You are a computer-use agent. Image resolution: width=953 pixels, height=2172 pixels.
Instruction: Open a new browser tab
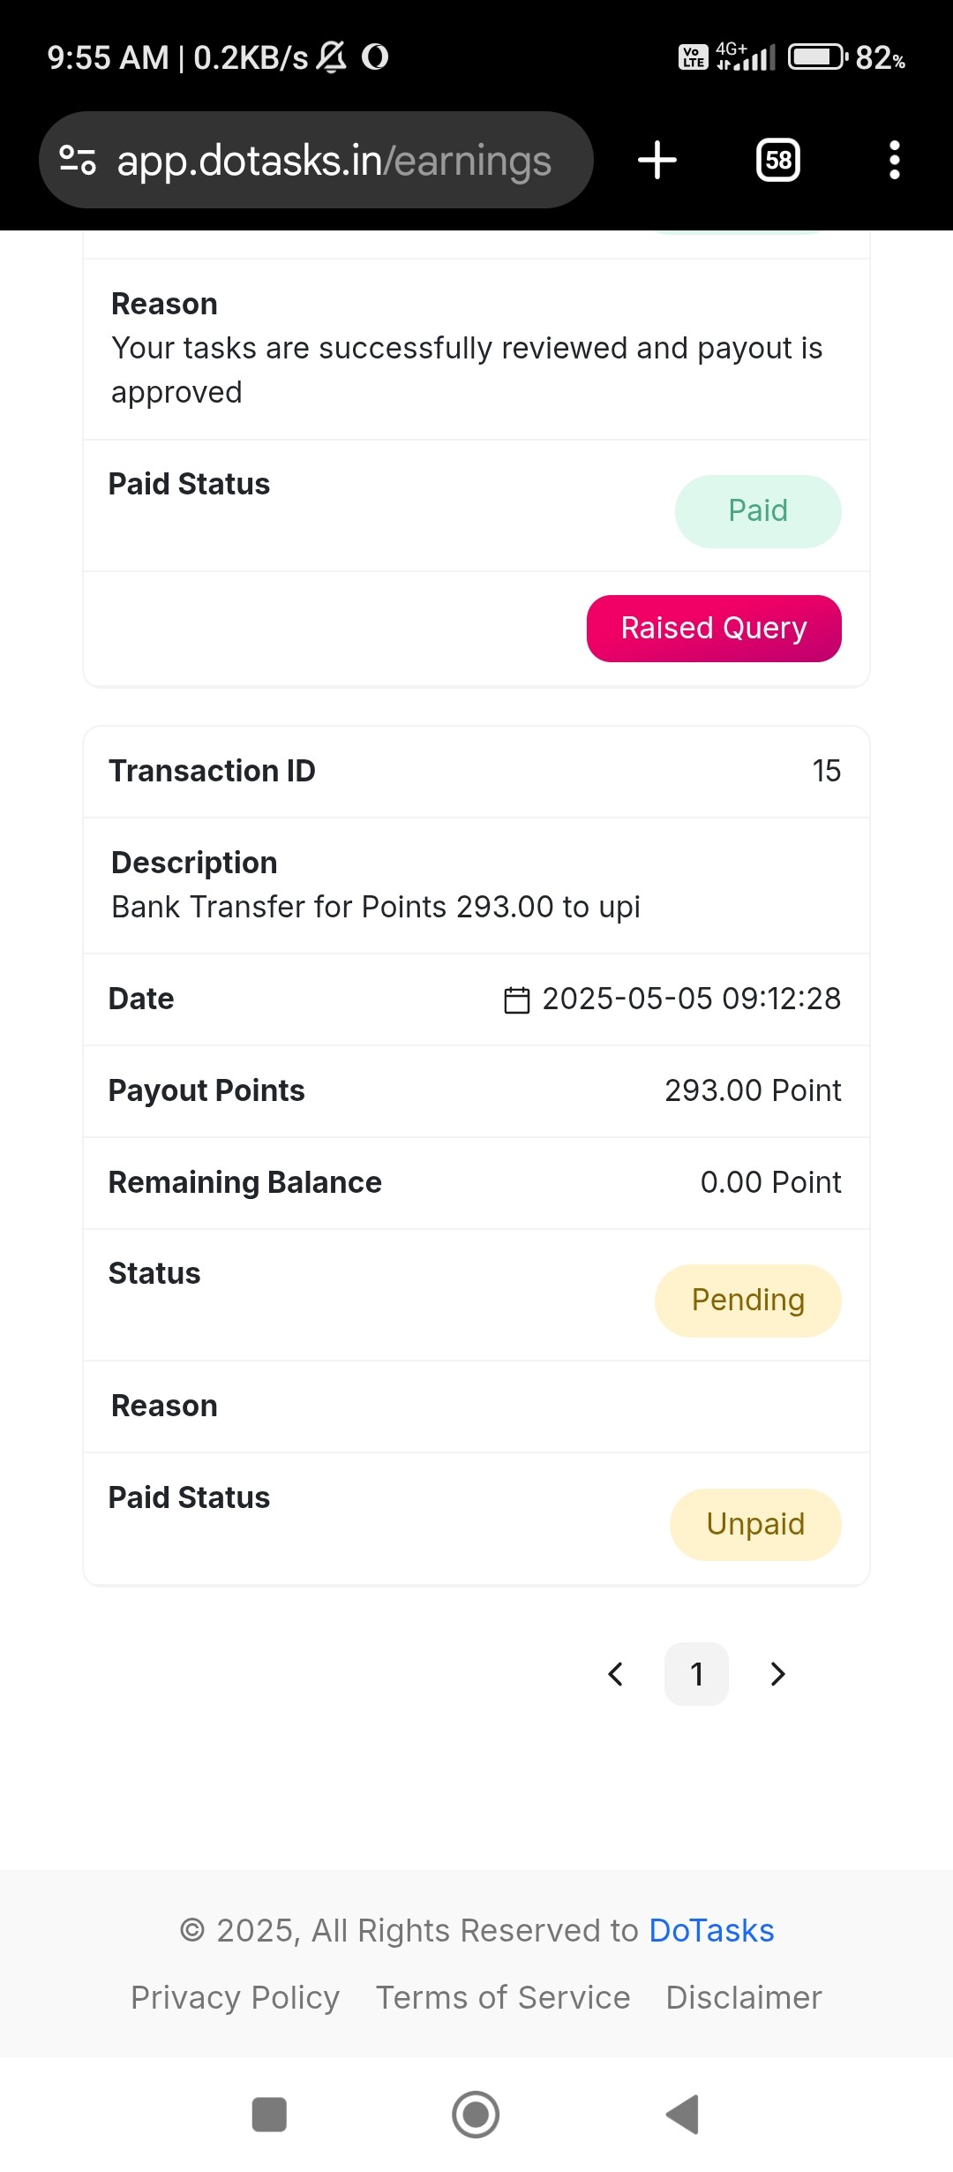point(657,161)
